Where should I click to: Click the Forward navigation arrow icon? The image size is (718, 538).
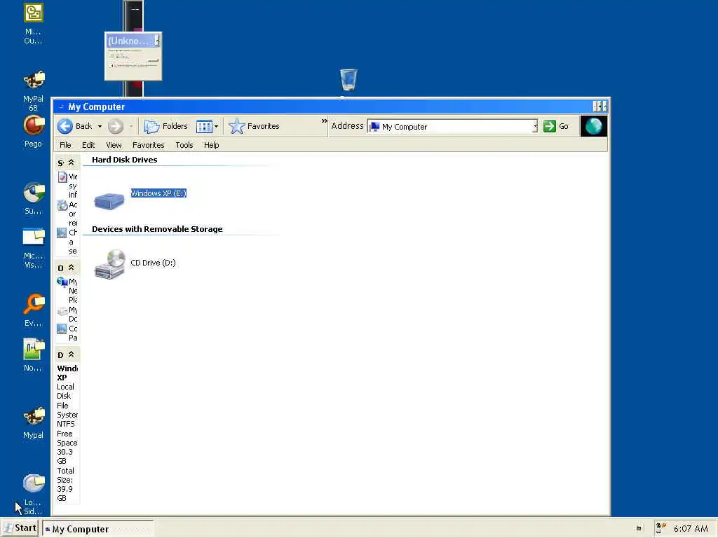coord(116,126)
